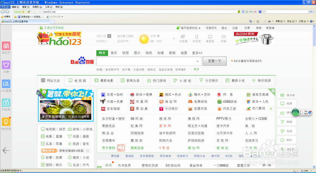Click the compatibility view icon beside address dropdown
316x173 pixels.
[247, 12]
